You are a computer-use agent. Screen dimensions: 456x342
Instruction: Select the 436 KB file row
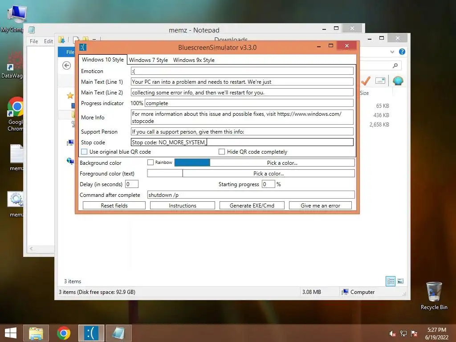click(381, 115)
